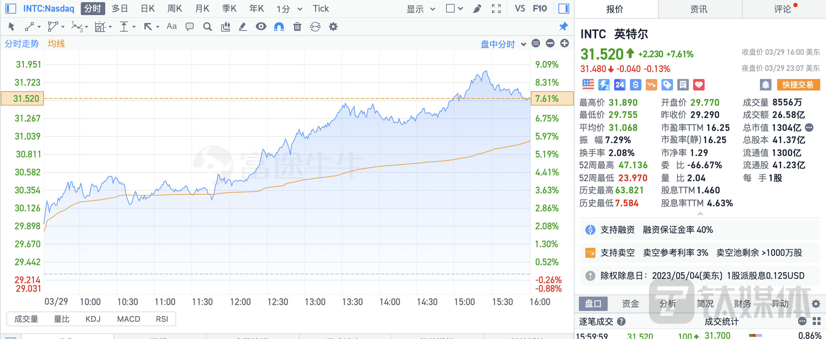The image size is (826, 339).
Task: Click the blue pin icon
Action: [x=563, y=26]
